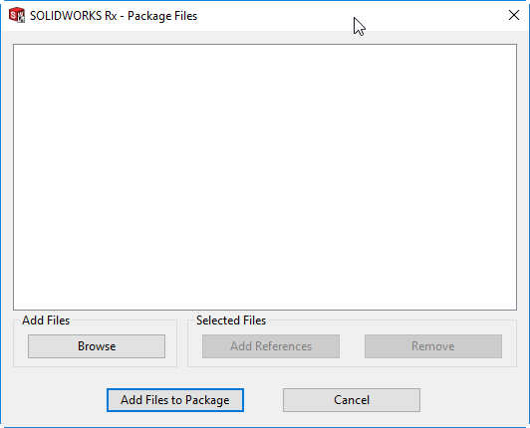The image size is (530, 428).
Task: Click the grayed-out Remove button
Action: click(x=433, y=346)
